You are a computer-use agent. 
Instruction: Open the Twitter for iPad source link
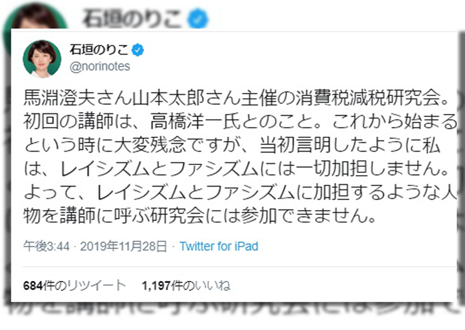tap(219, 246)
